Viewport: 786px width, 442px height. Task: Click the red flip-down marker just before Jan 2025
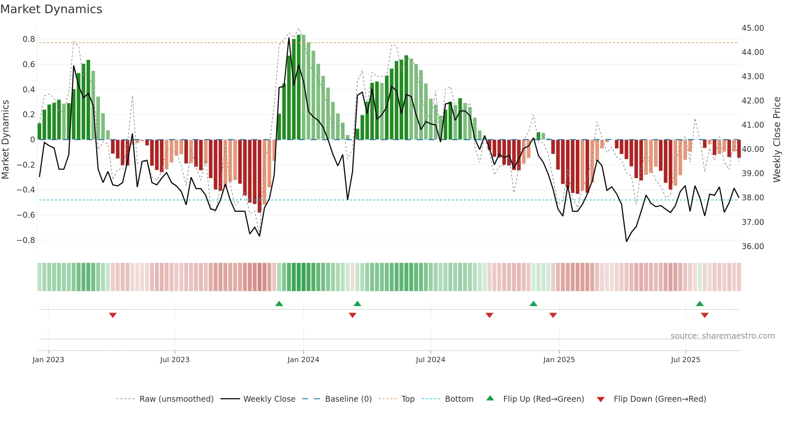[x=553, y=315]
